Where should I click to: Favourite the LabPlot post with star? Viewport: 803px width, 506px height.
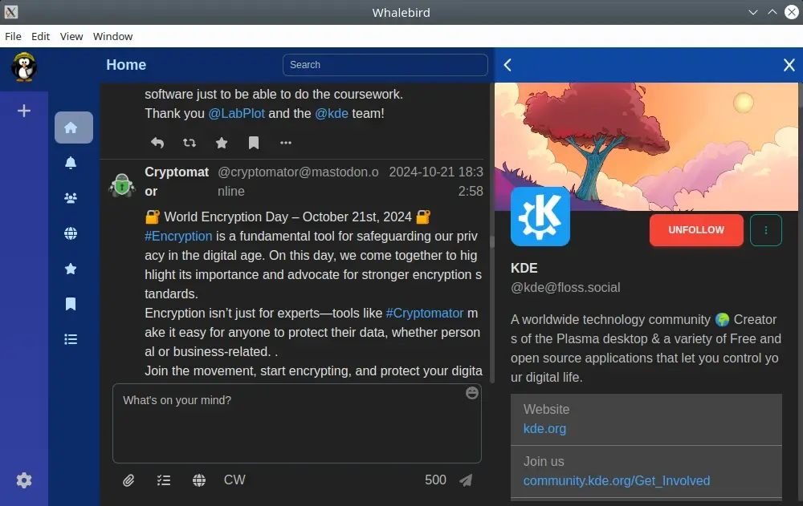pos(222,143)
